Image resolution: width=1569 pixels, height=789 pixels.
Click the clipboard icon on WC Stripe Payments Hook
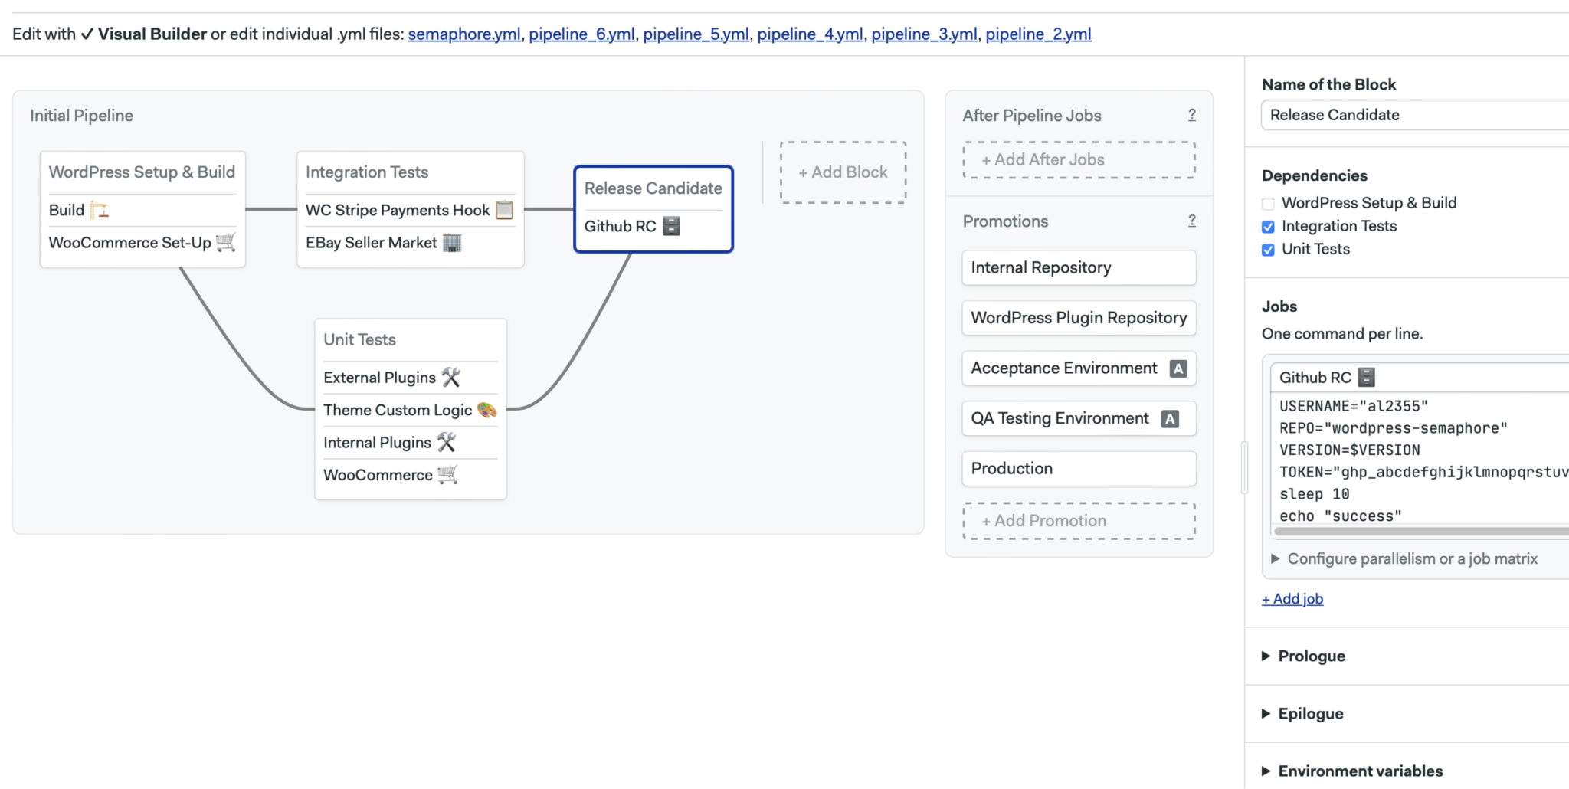503,209
